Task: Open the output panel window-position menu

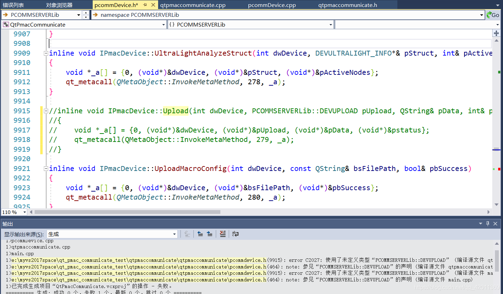Action: 481,224
